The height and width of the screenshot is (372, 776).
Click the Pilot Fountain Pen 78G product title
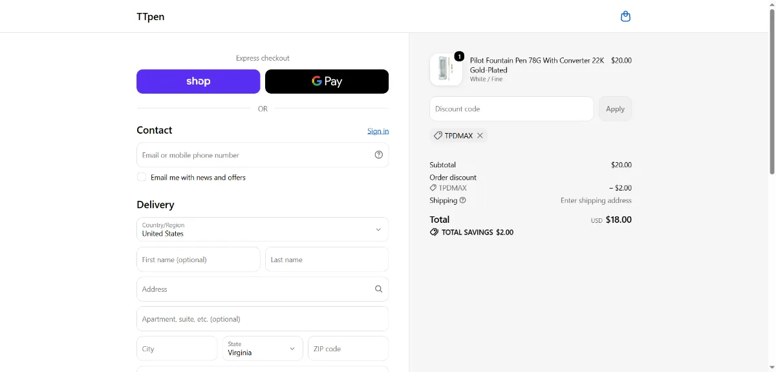pos(537,65)
